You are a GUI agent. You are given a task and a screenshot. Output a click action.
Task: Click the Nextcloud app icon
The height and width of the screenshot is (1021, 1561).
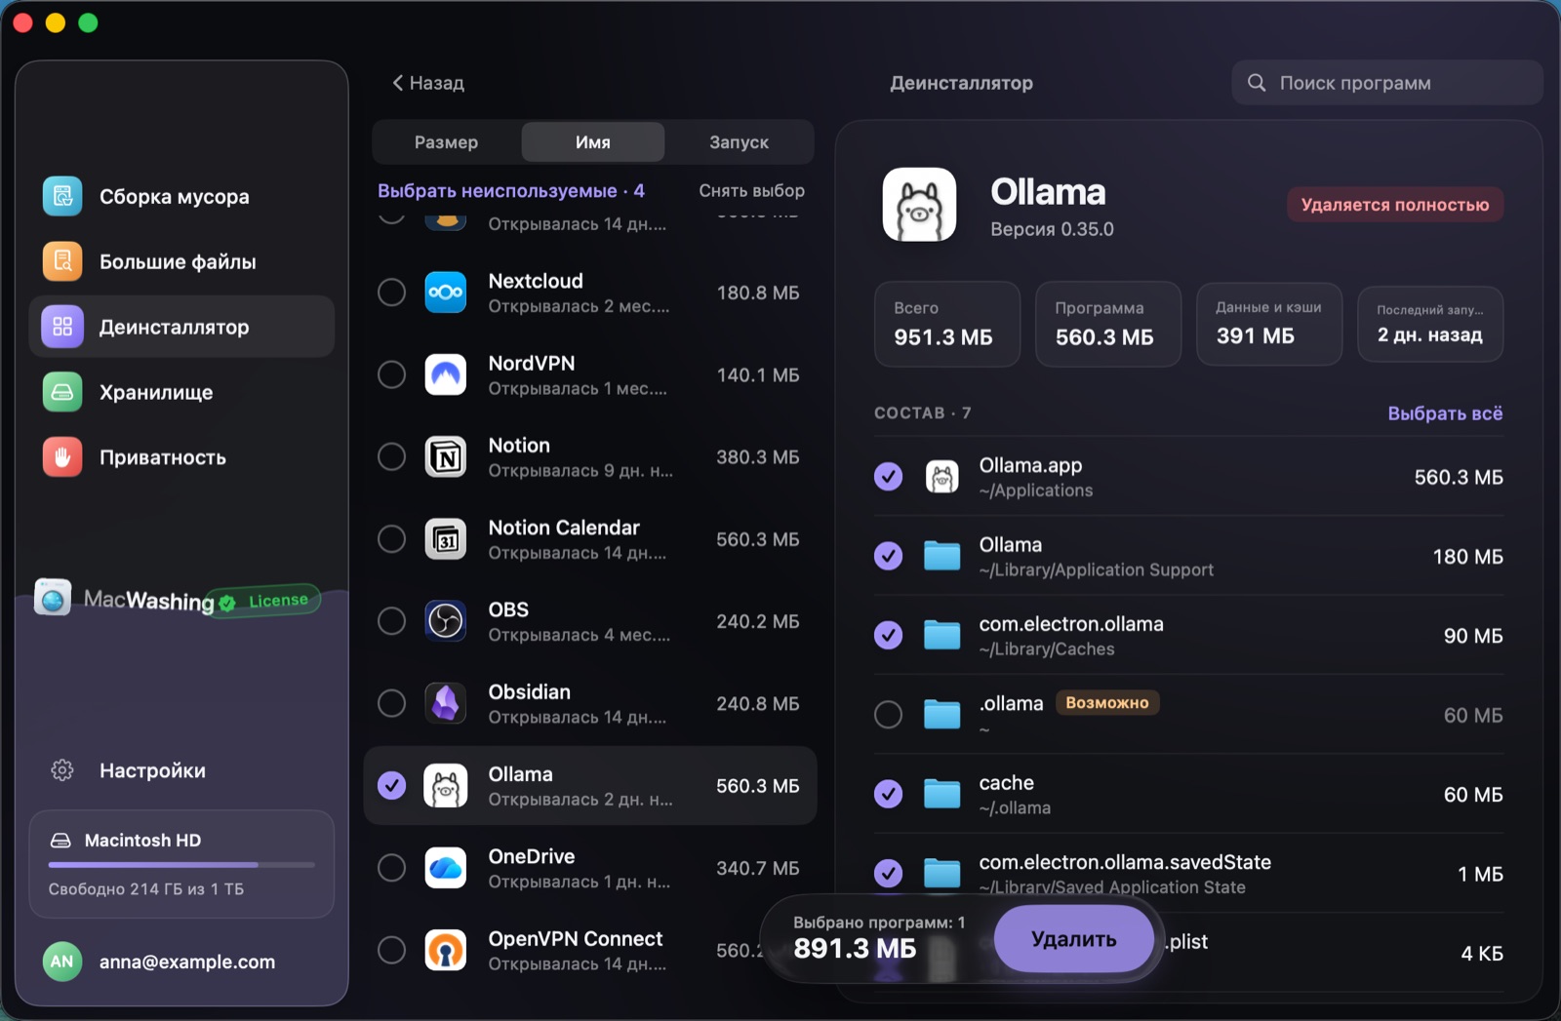click(446, 293)
